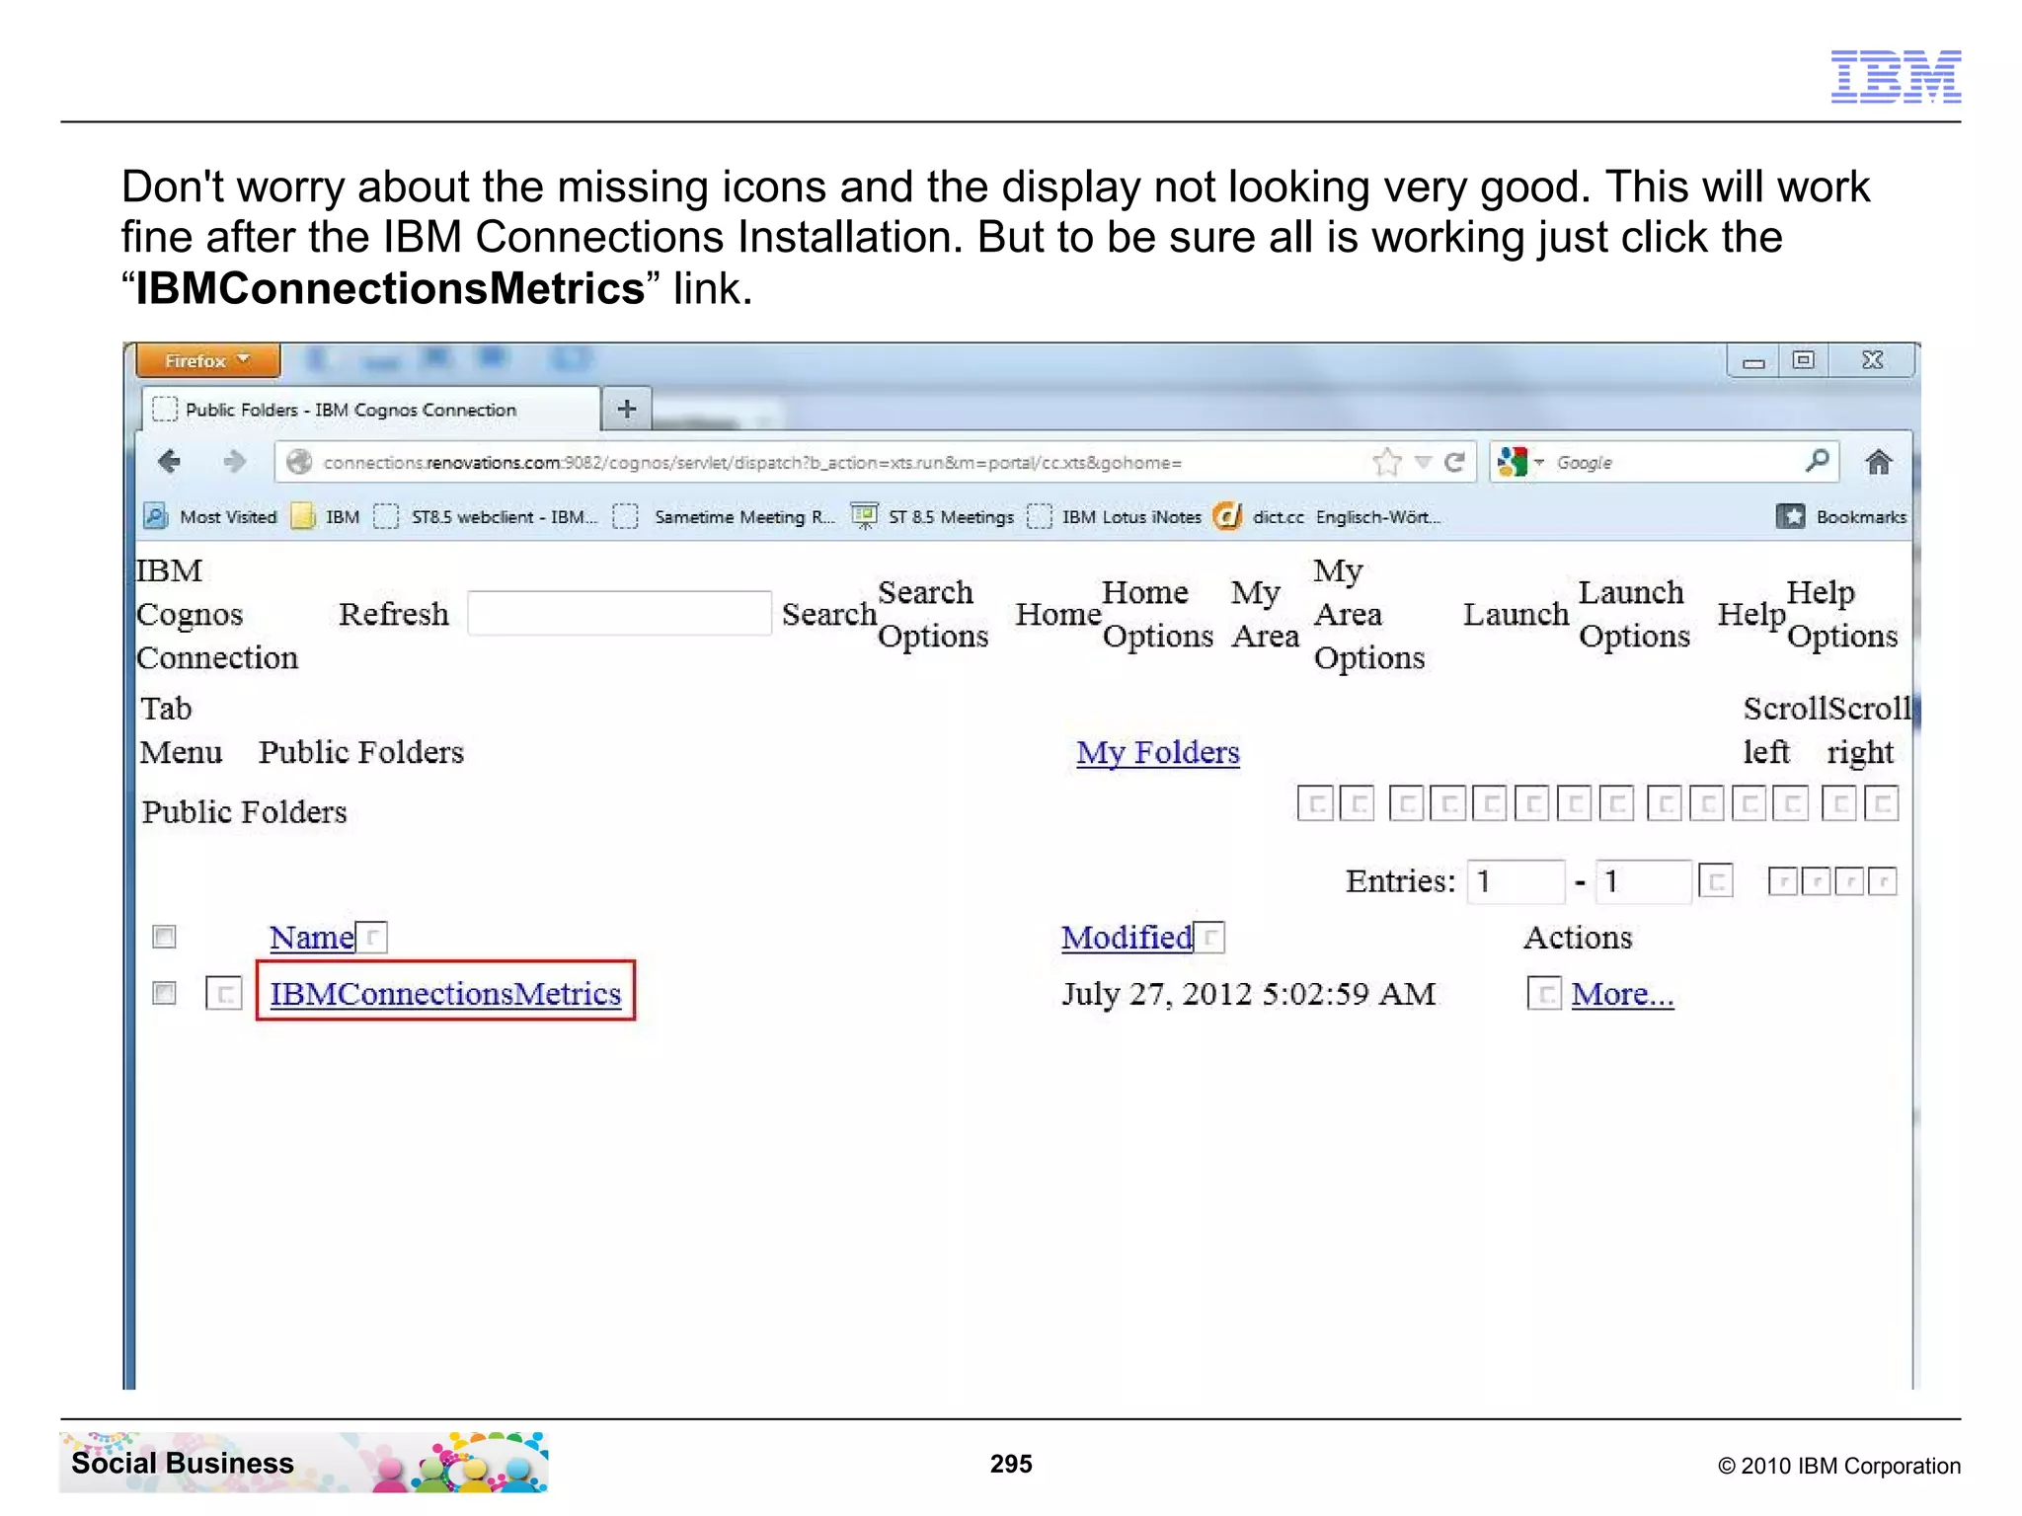Open the Firefox menu button
The width and height of the screenshot is (2022, 1516).
tap(207, 360)
